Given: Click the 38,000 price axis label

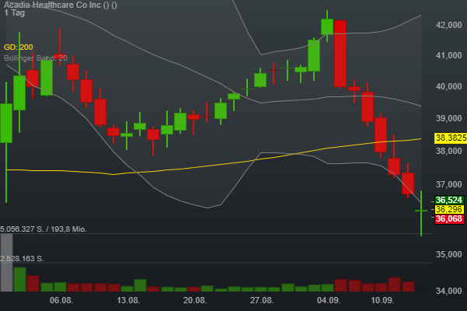Looking at the screenshot, I should (x=449, y=151).
